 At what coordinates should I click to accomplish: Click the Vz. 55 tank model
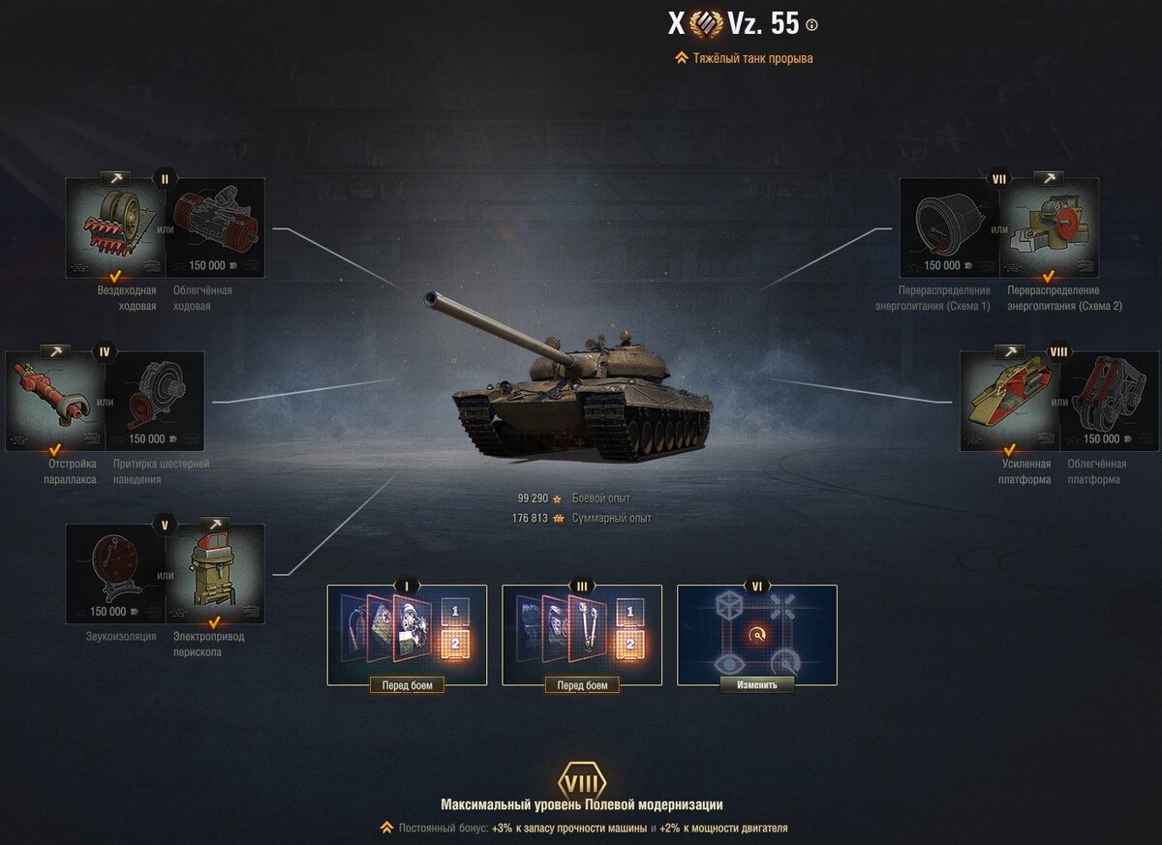pyautogui.click(x=571, y=377)
